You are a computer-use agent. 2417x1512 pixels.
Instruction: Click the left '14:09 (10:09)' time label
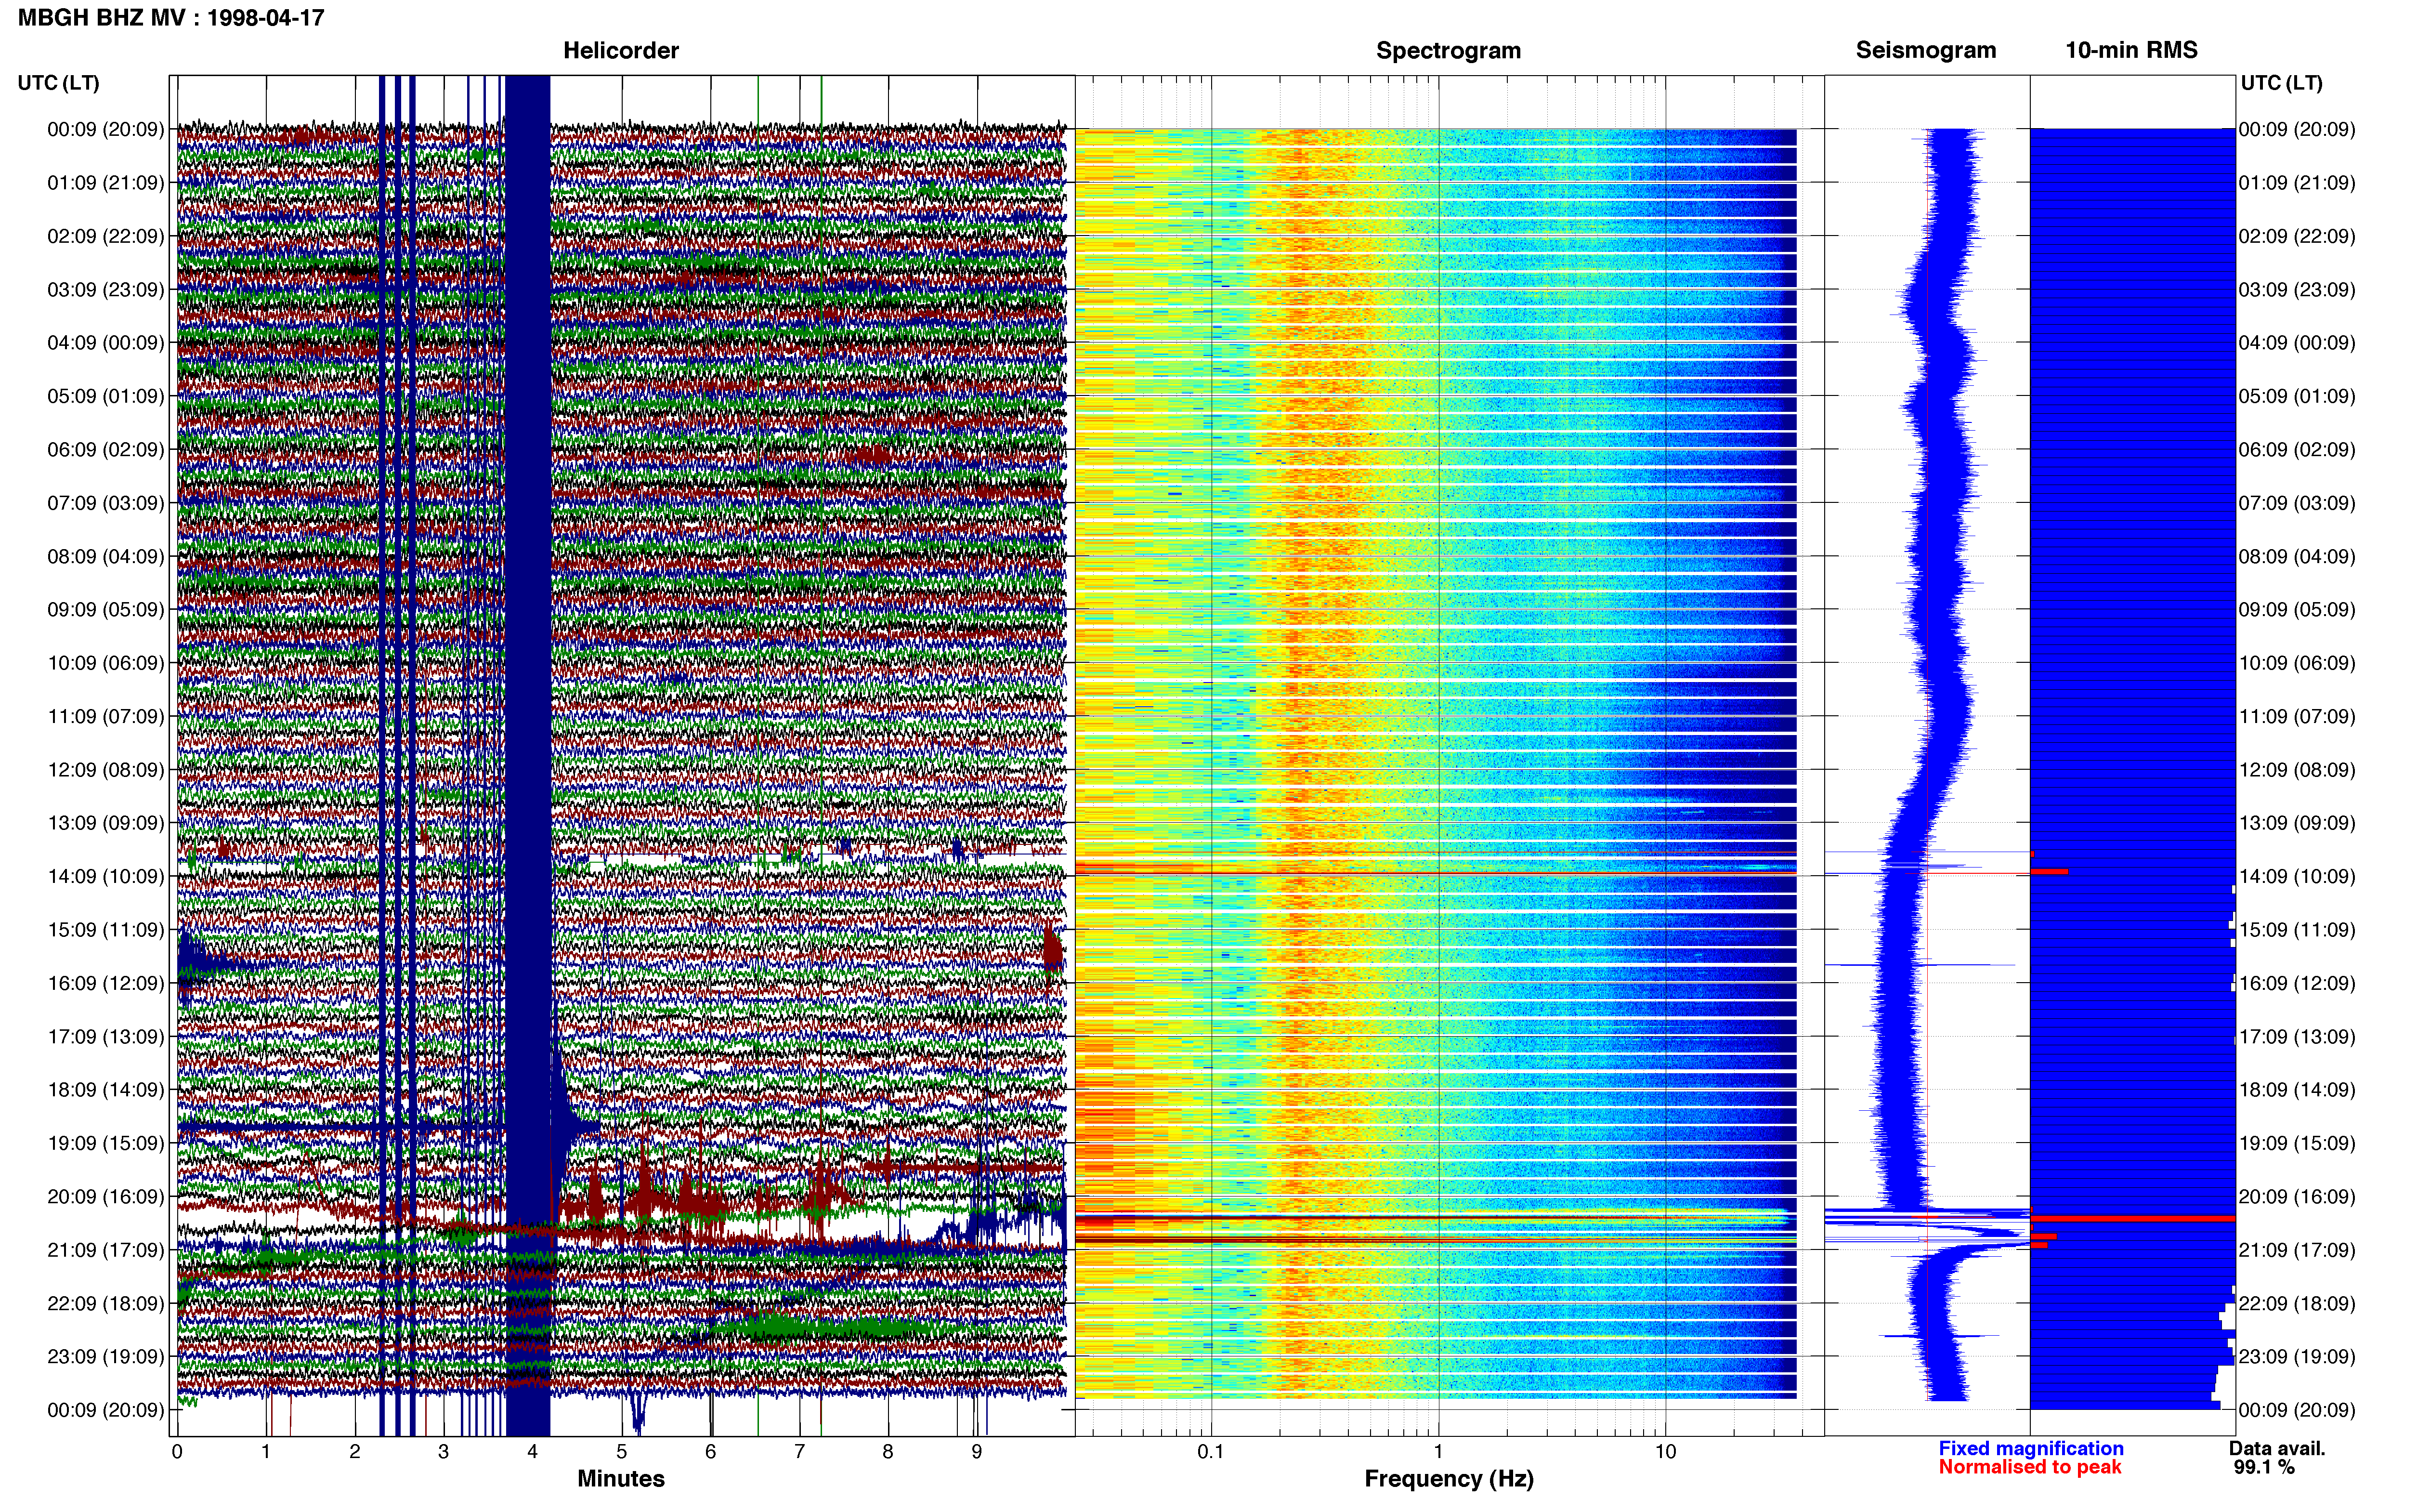106,877
